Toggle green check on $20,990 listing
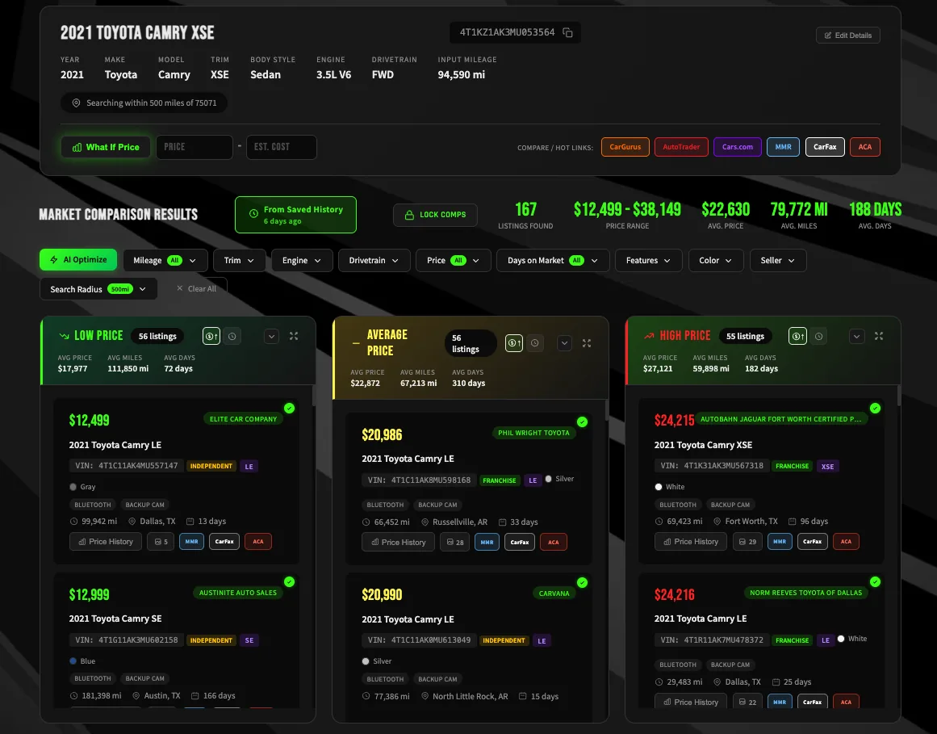The image size is (937, 734). (582, 583)
